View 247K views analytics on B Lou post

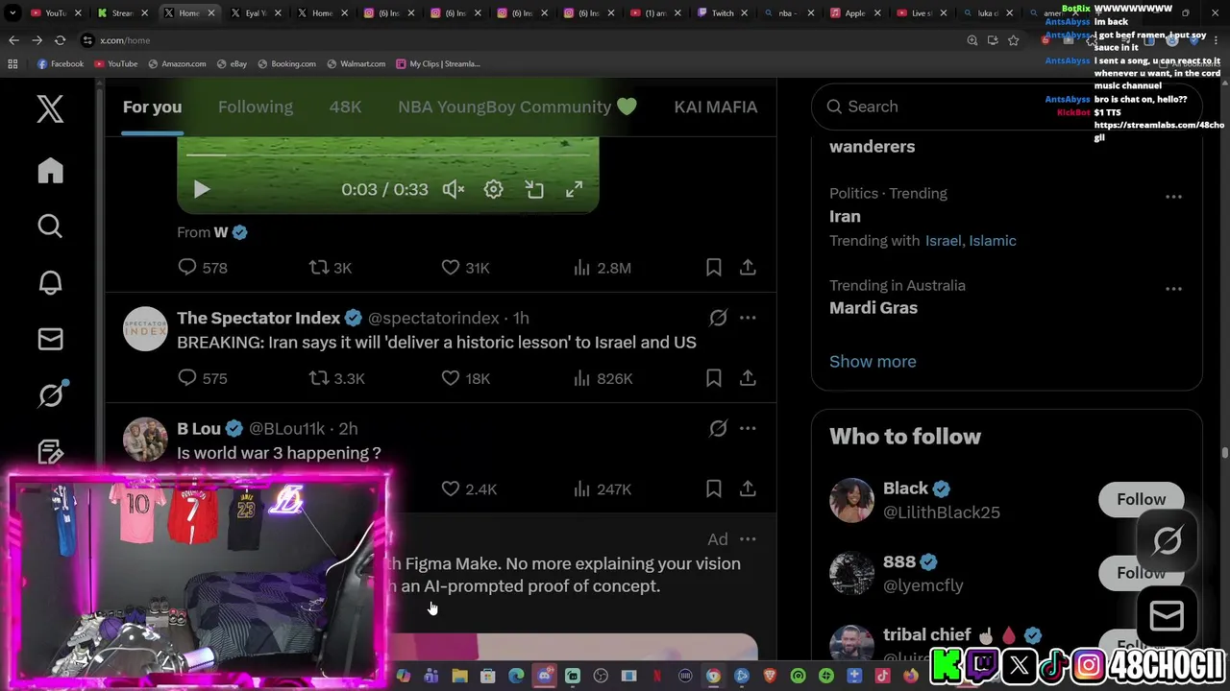pos(602,489)
